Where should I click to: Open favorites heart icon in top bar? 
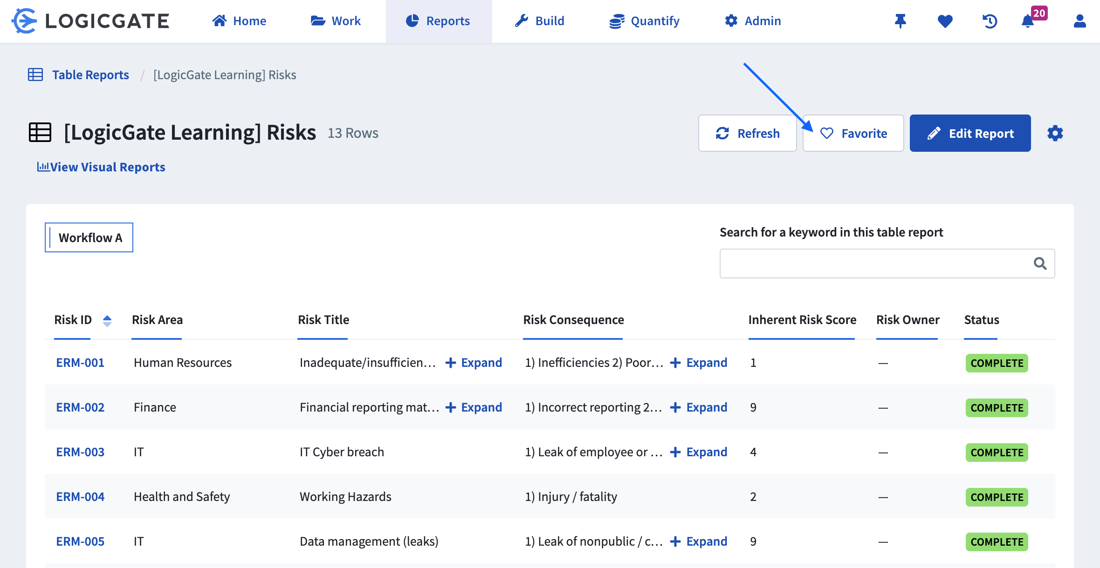(945, 21)
